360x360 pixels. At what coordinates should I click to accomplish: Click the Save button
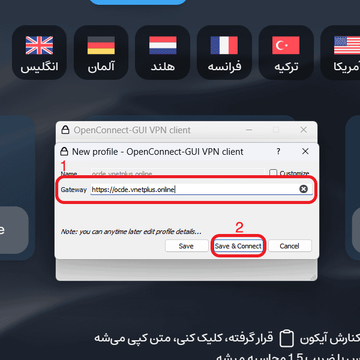pyautogui.click(x=187, y=246)
